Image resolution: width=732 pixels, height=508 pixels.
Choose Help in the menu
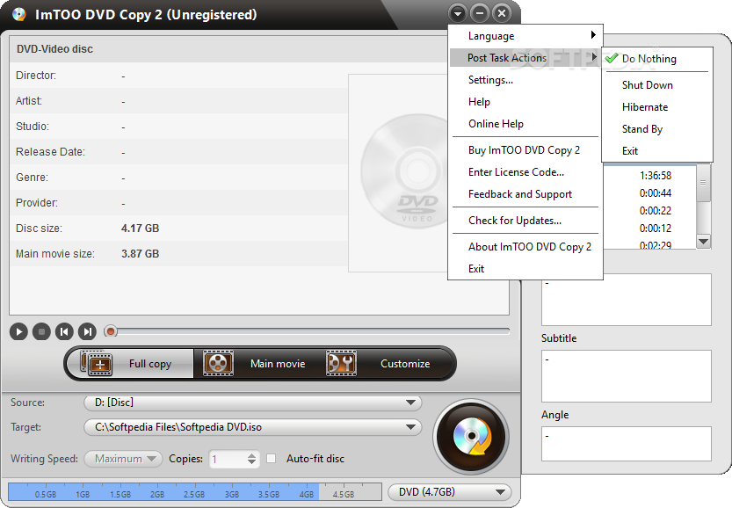(525, 102)
